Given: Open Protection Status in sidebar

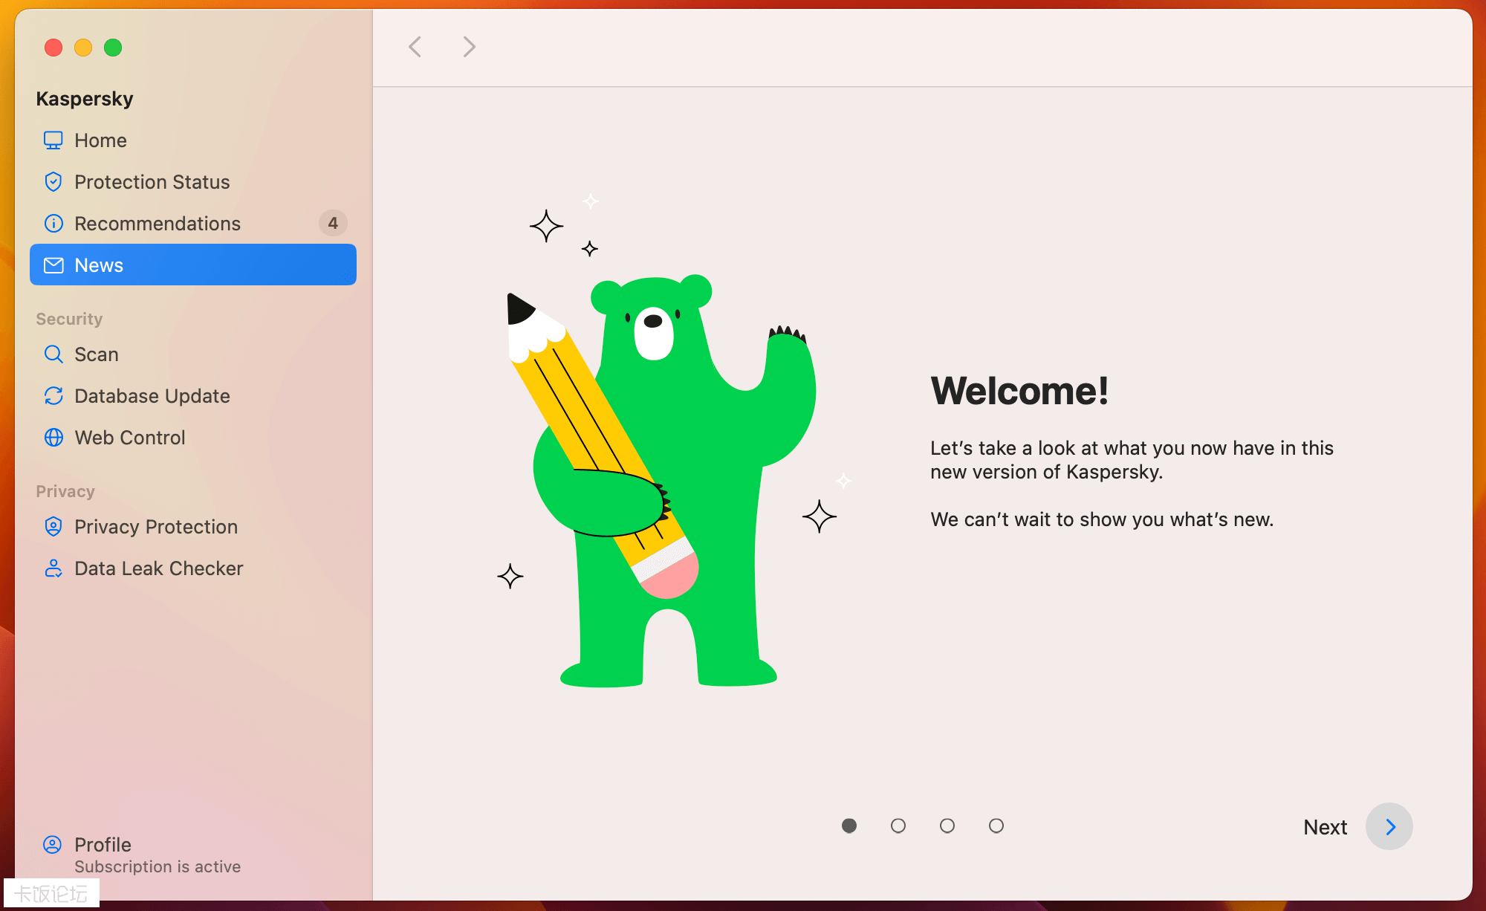Looking at the screenshot, I should (x=193, y=182).
